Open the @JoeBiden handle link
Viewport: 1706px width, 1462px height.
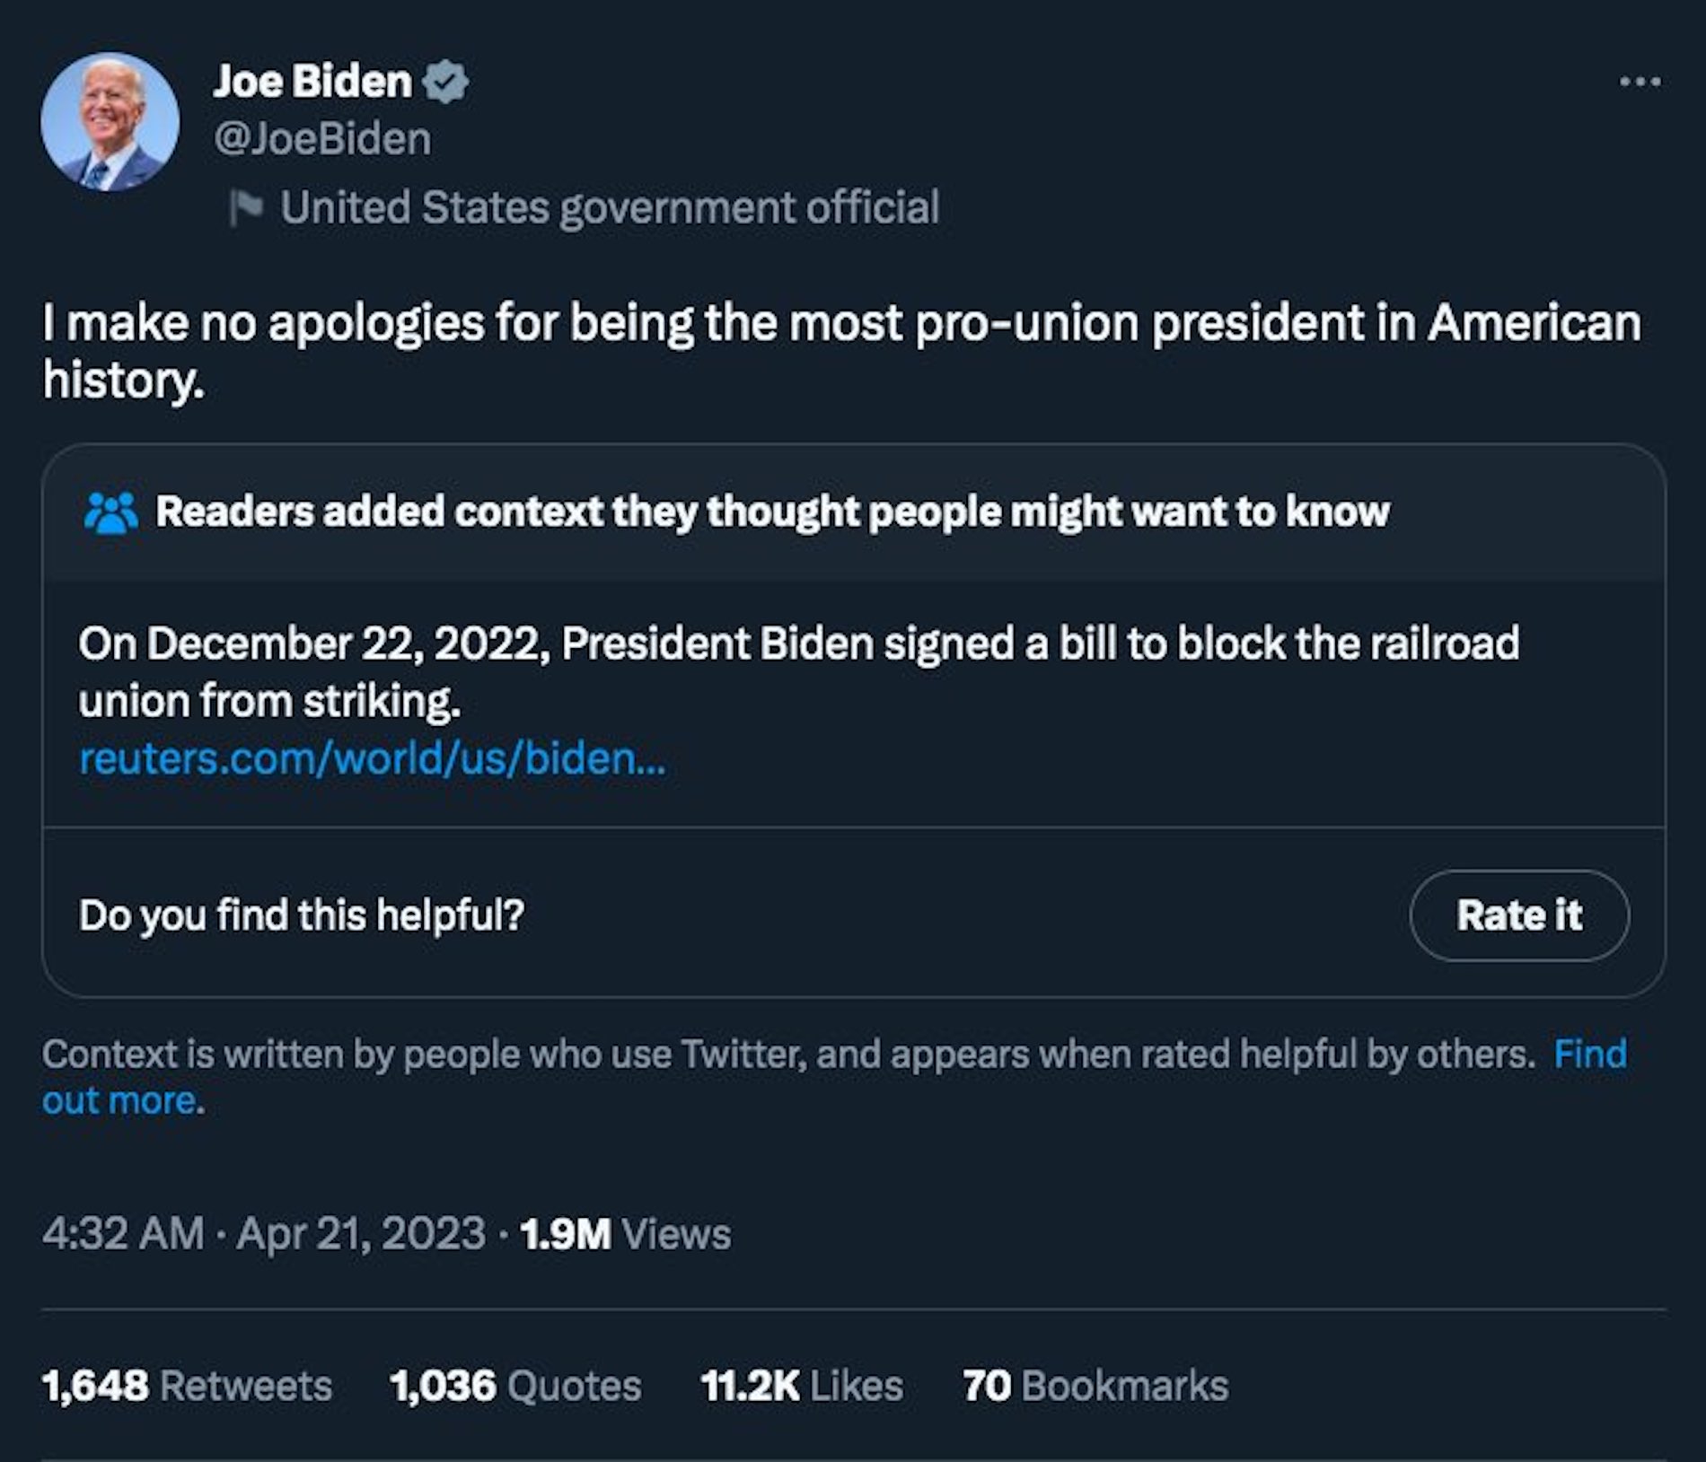pos(322,139)
